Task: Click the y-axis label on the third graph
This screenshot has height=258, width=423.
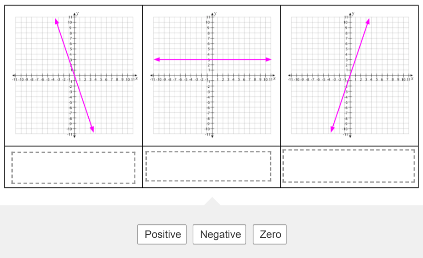Action: coord(353,13)
